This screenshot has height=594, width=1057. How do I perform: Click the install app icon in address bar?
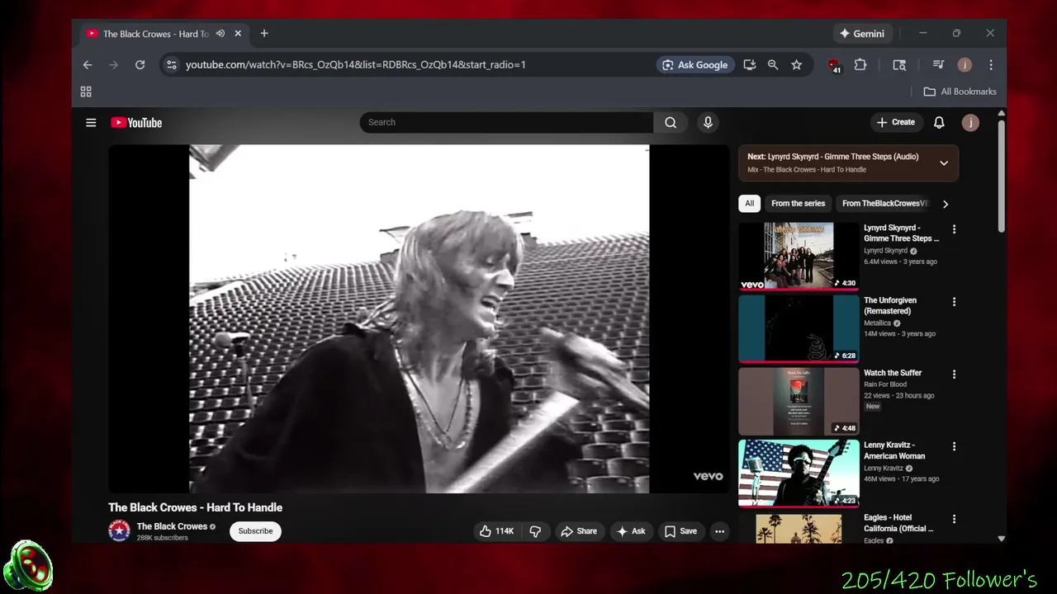click(749, 64)
